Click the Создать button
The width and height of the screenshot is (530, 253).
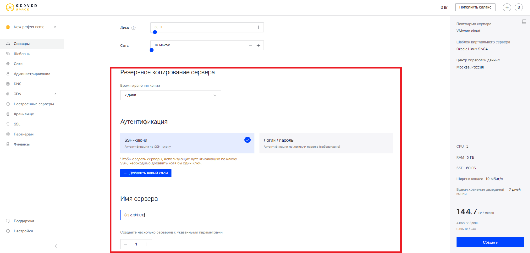(490, 242)
